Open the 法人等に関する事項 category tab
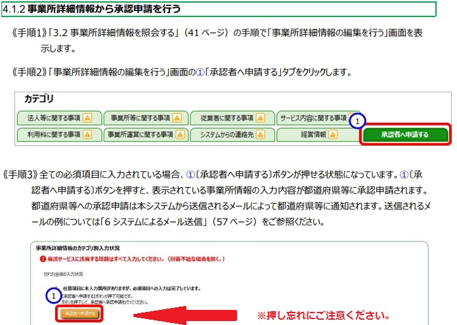The width and height of the screenshot is (457, 325). pos(60,118)
